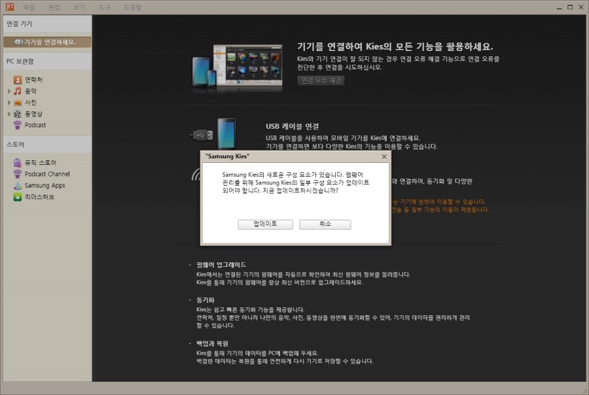Screen dimensions: 589x395
Task: Click the Samsung Apps icon
Action: click(x=18, y=186)
